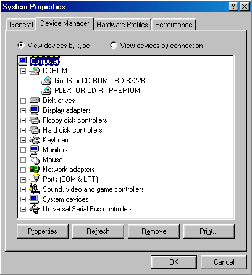Viewport: 252px width, 275px height.
Task: Expand the Mouse branch
Action: (x=23, y=160)
